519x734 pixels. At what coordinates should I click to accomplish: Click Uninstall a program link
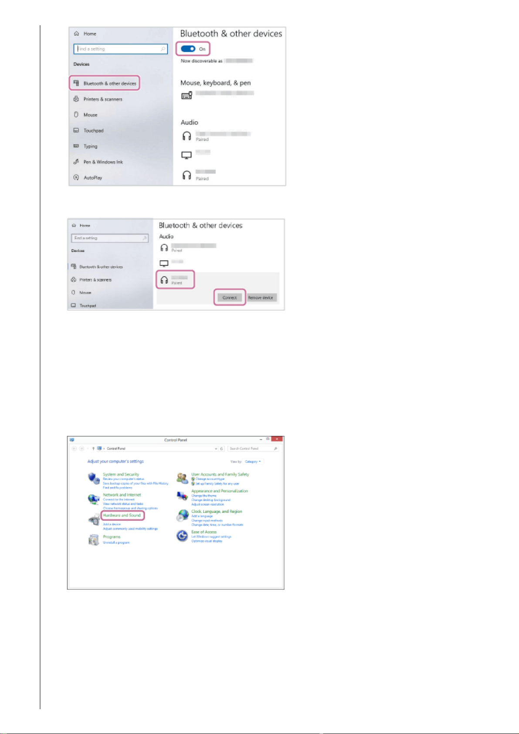click(116, 543)
